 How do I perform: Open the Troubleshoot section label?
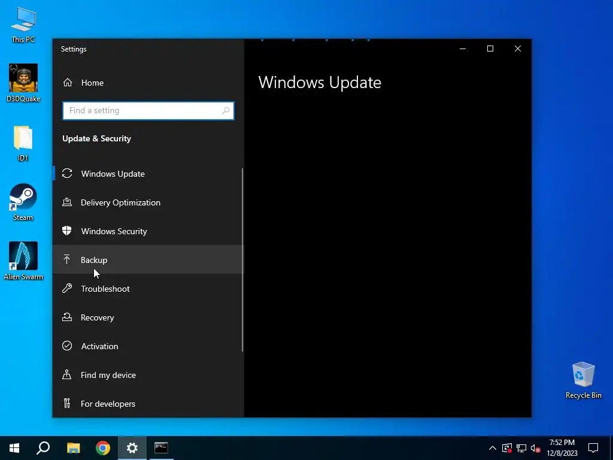point(105,289)
